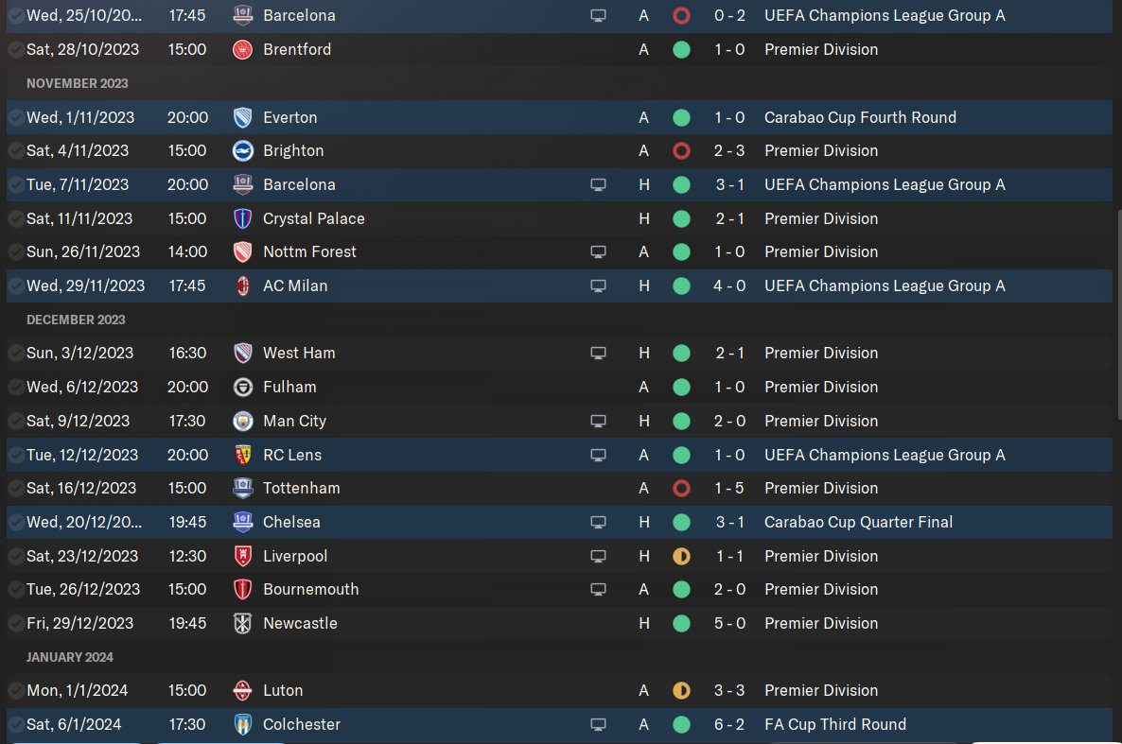Click the Luton club crest
This screenshot has height=744, width=1122.
(242, 691)
